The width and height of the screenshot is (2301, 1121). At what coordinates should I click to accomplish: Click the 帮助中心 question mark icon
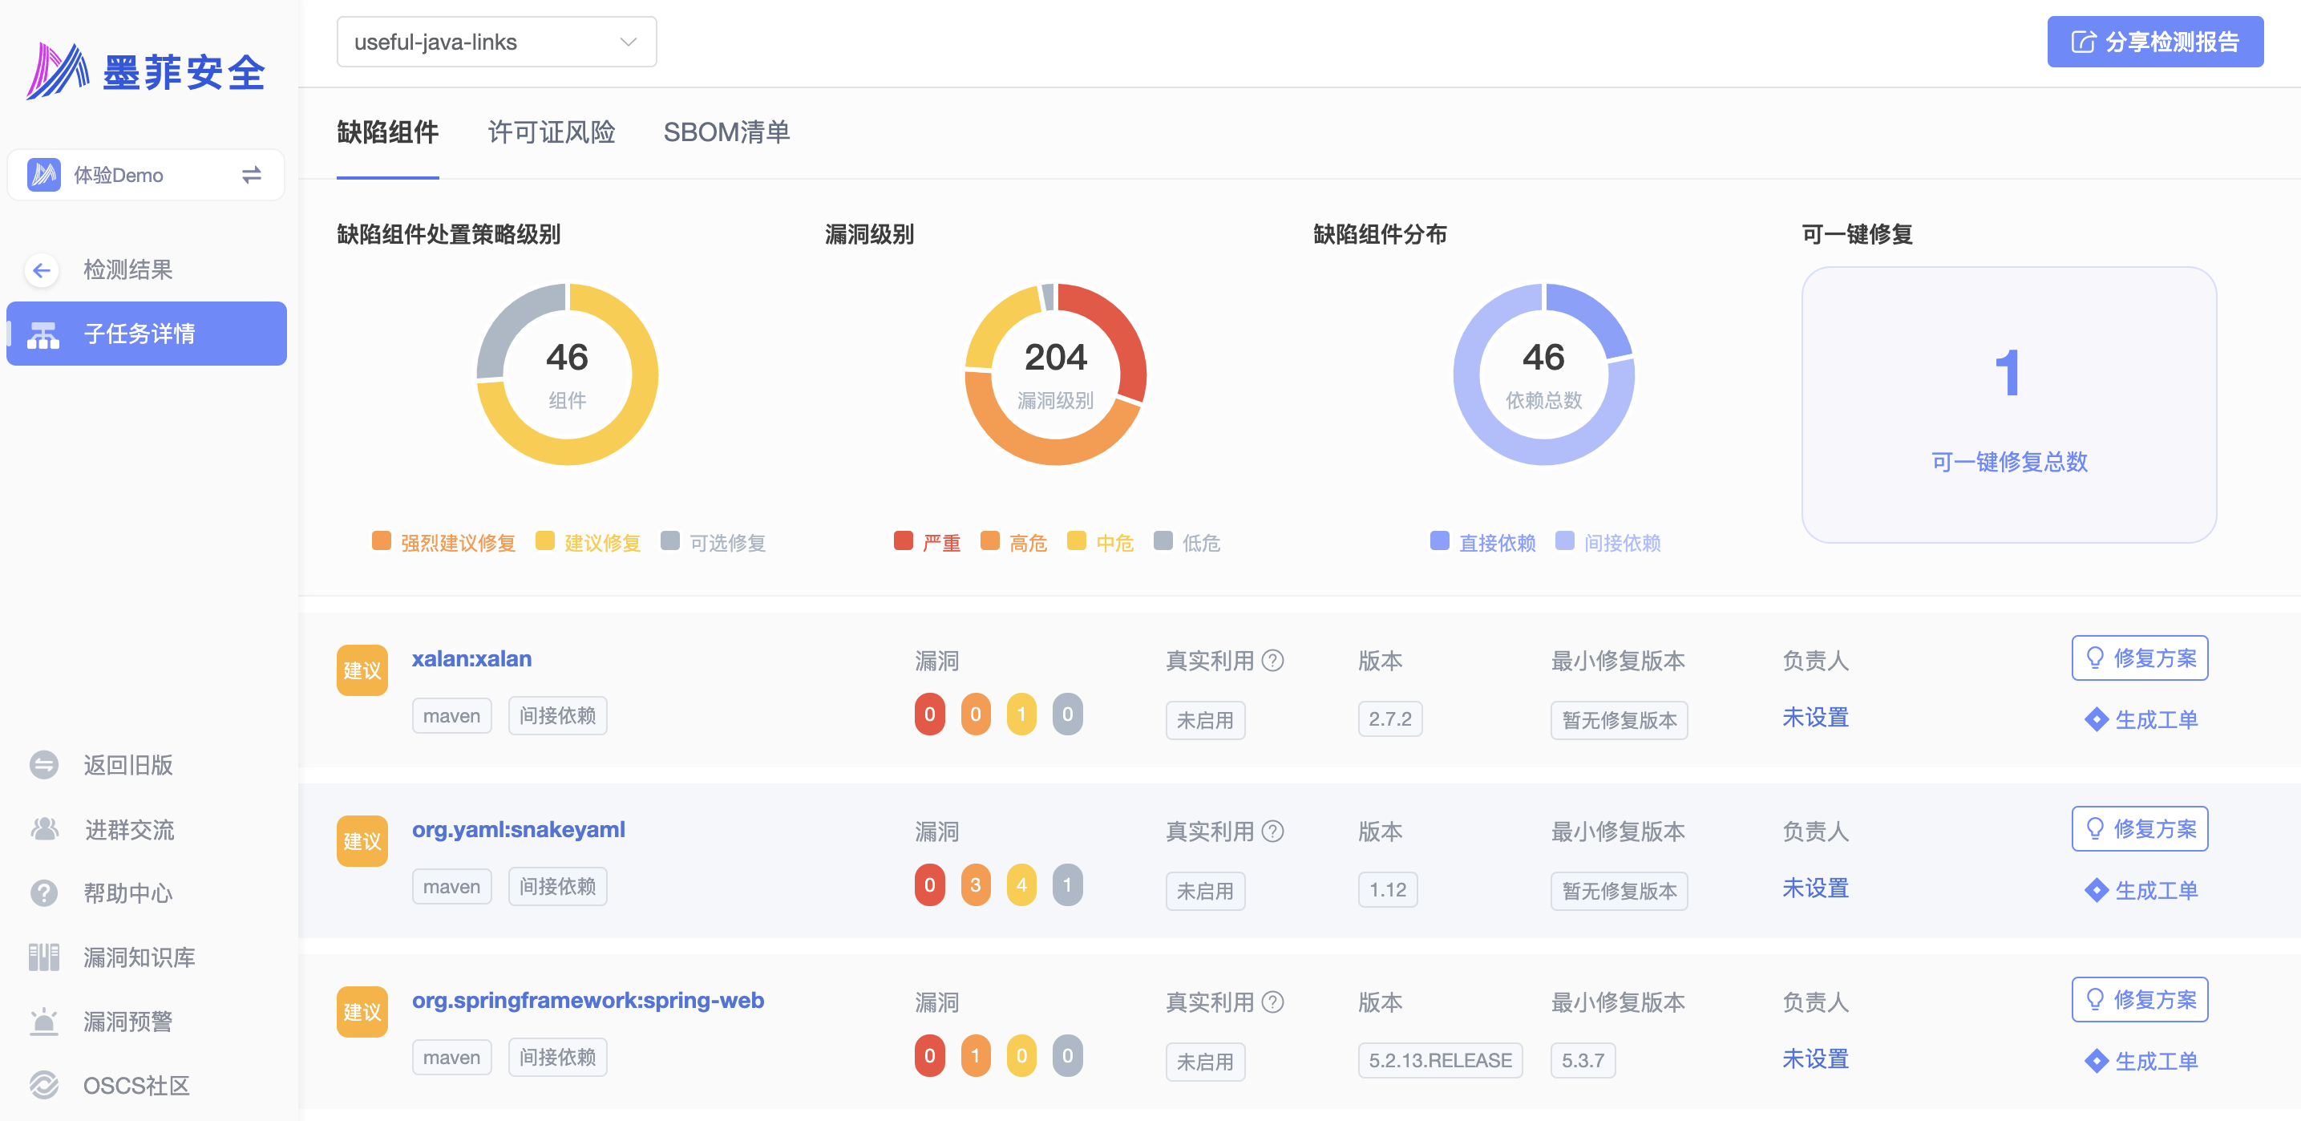point(42,893)
